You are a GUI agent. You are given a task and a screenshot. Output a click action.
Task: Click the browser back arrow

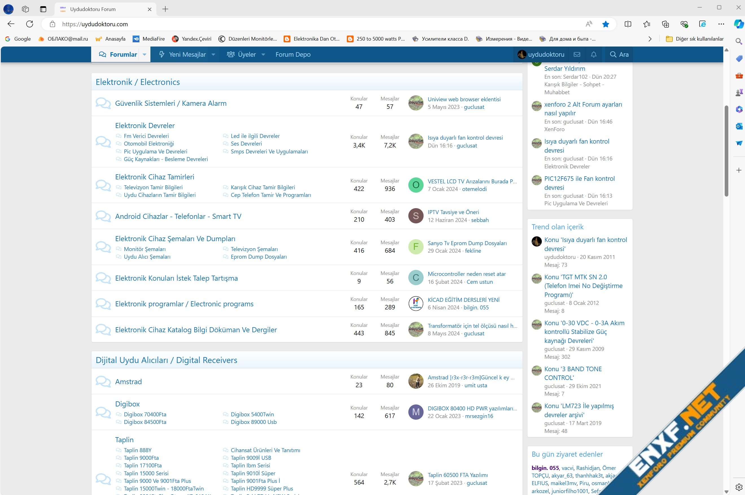pos(11,24)
